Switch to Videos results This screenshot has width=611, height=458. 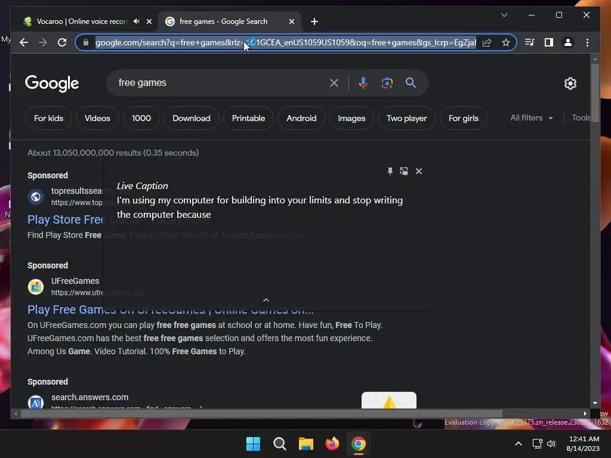pyautogui.click(x=97, y=118)
